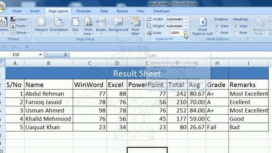
Task: Switch to the Home tab
Action: pyautogui.click(x=17, y=11)
